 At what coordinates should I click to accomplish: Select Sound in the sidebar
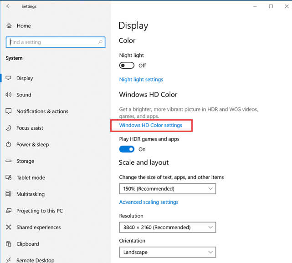point(24,95)
